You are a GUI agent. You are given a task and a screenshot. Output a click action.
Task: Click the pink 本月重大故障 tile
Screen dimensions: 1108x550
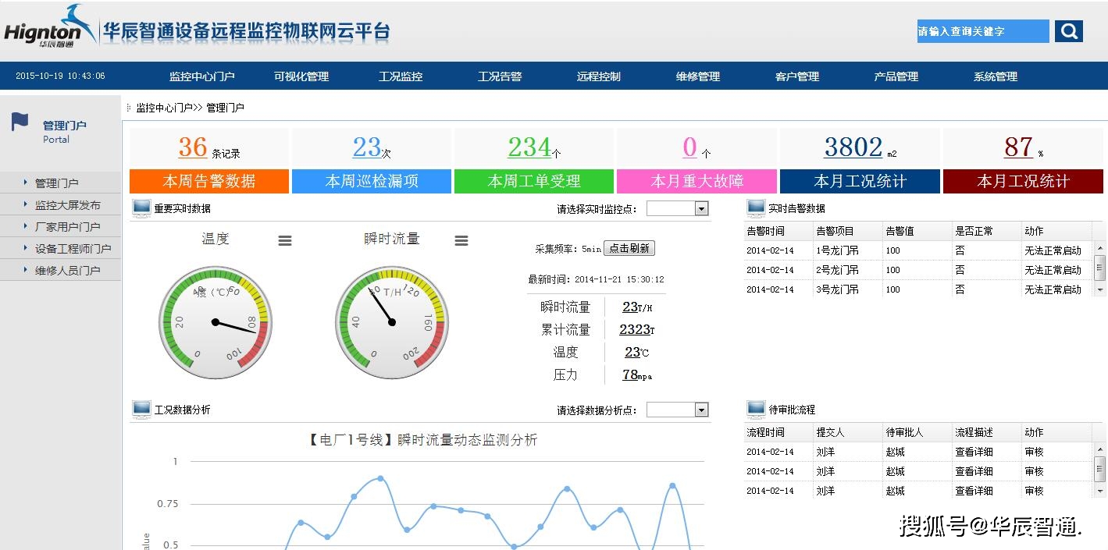point(697,182)
